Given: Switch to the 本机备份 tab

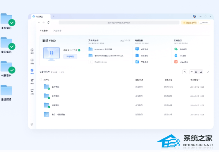Looking at the screenshot, I should (x=44, y=30).
